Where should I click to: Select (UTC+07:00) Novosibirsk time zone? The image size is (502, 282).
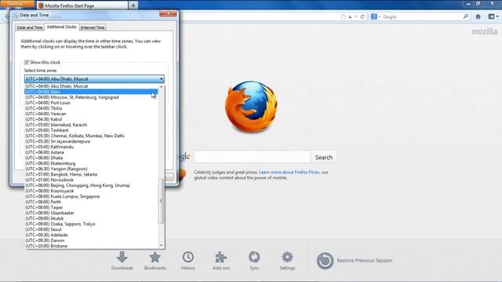click(x=91, y=179)
